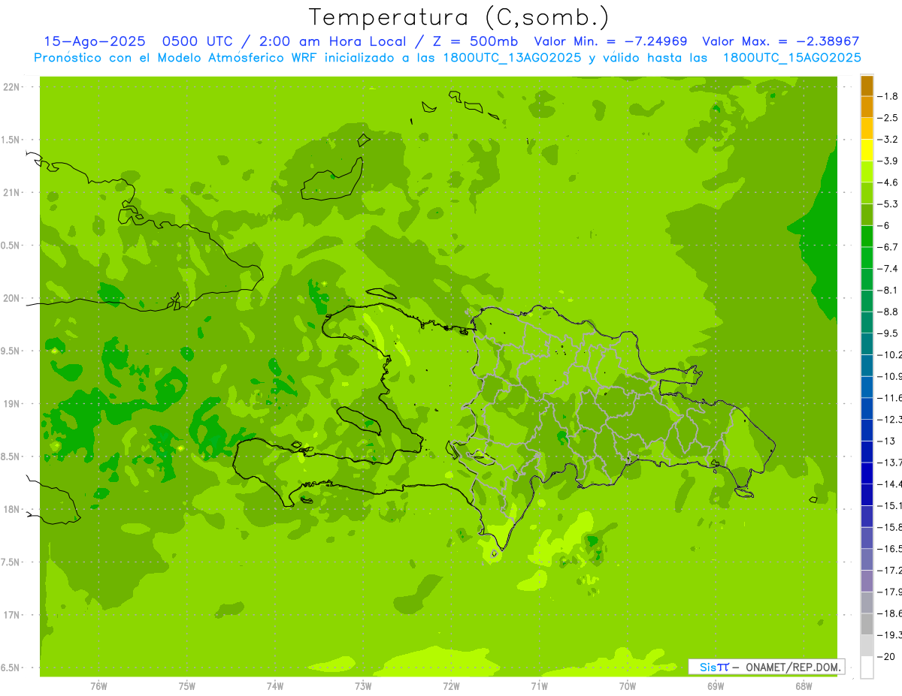Click the "Valor Max. = -2.38967" value
The height and width of the screenshot is (696, 902).
(780, 42)
